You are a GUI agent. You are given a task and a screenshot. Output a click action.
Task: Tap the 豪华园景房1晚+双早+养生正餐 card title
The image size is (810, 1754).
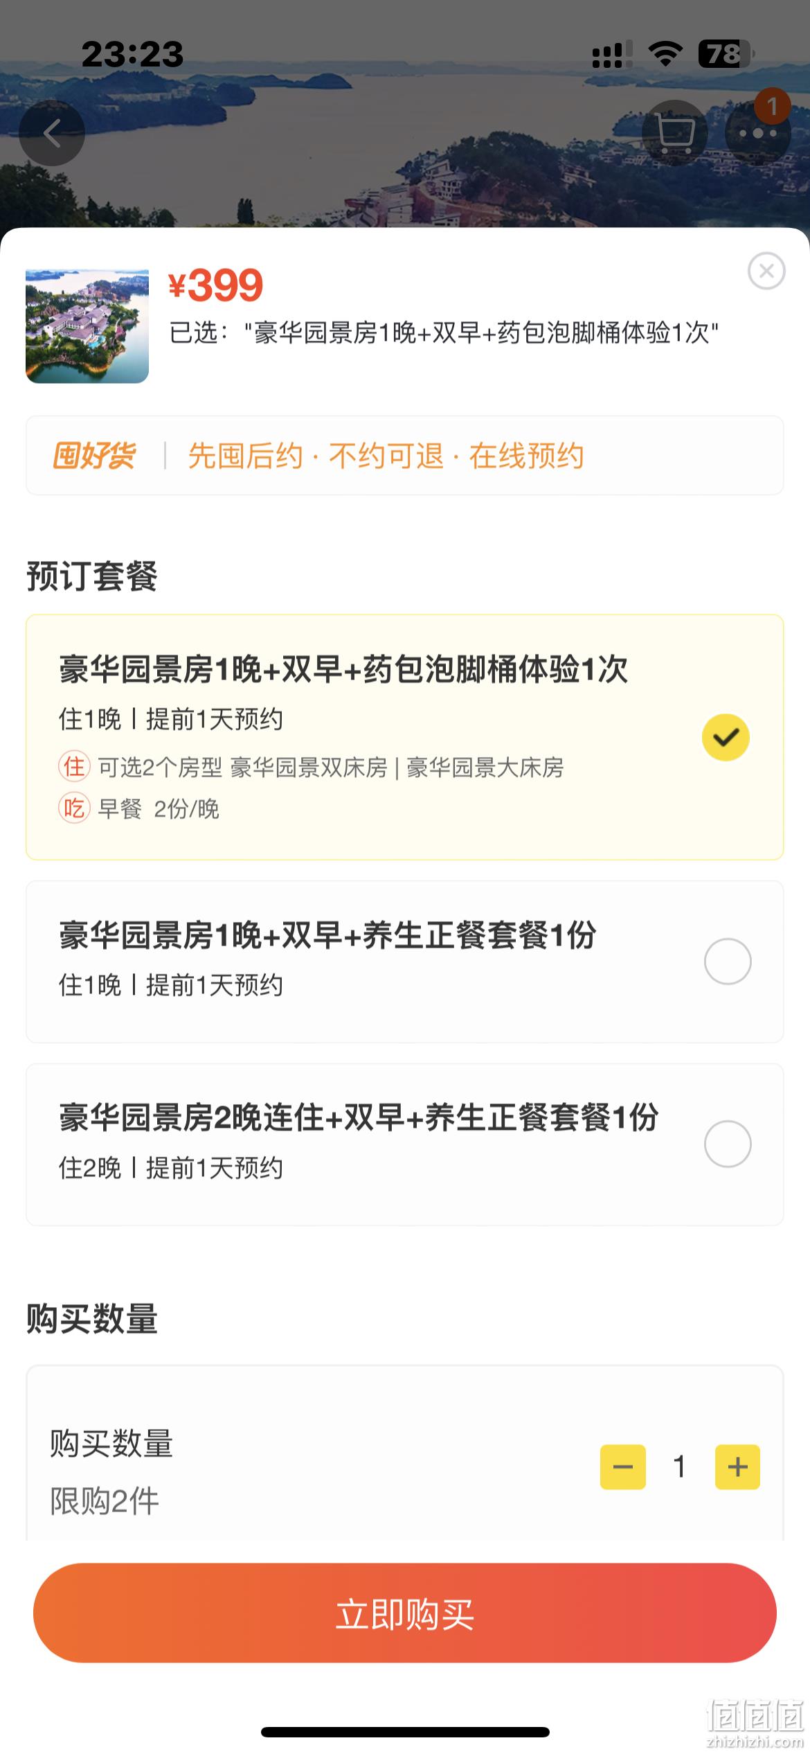click(x=327, y=936)
